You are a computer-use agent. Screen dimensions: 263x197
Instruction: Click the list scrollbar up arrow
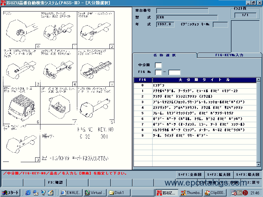pyautogui.click(x=258, y=79)
